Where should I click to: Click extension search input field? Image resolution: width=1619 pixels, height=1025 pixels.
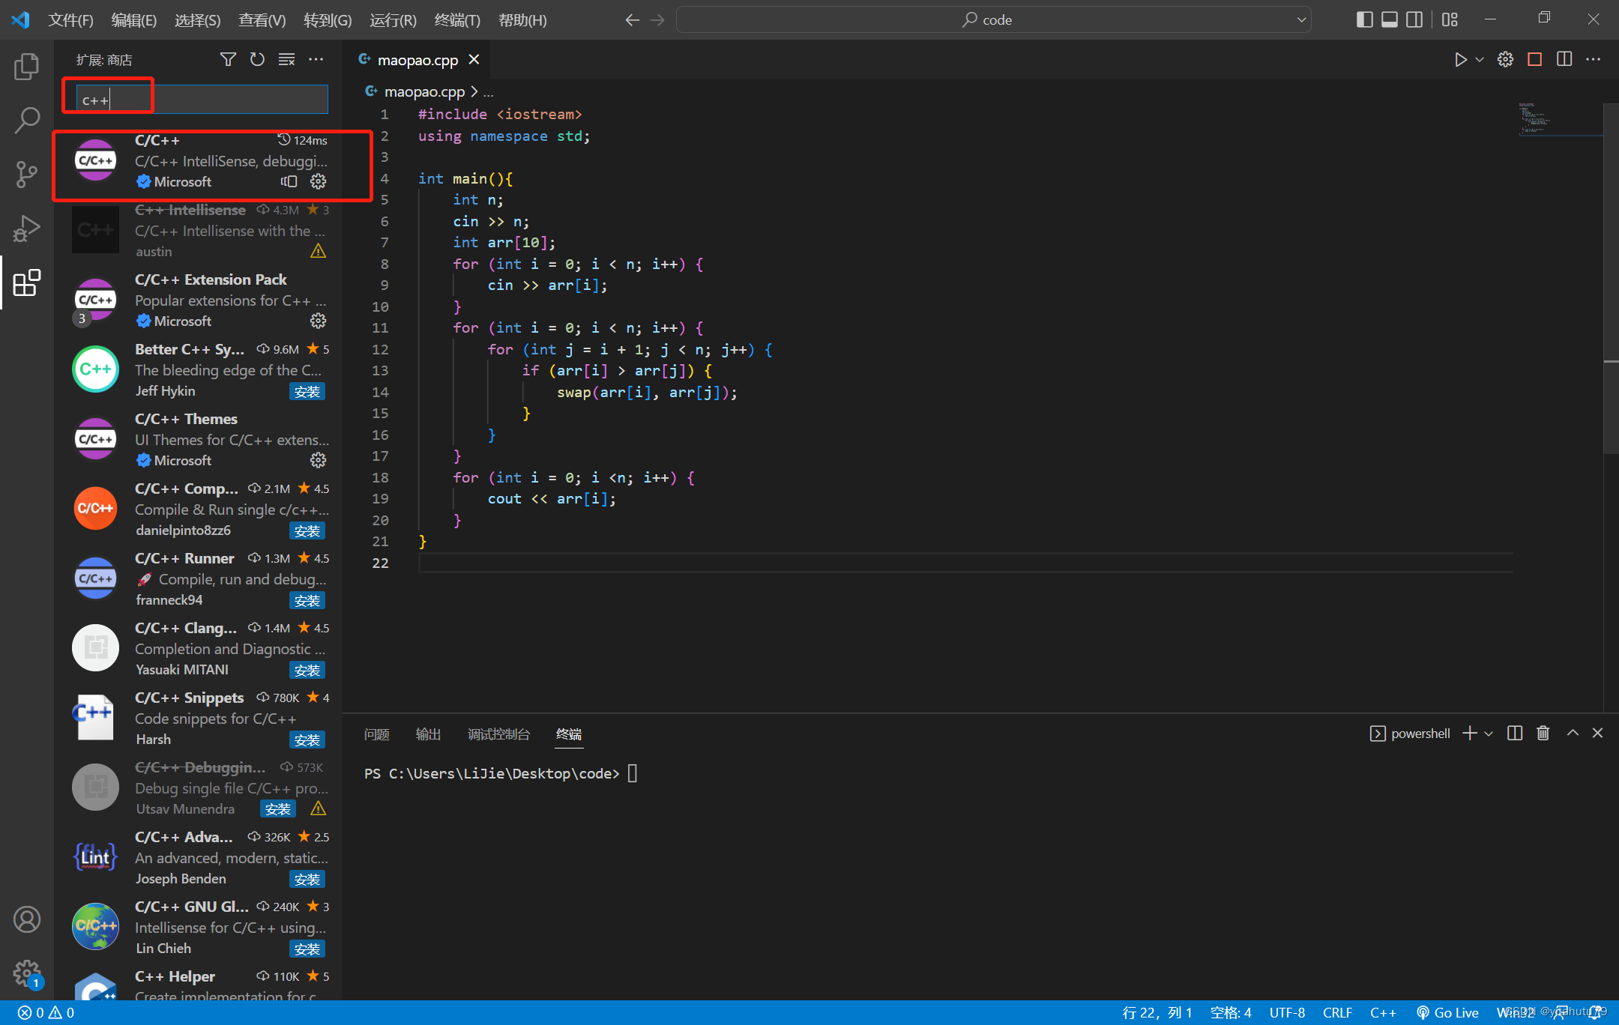(202, 99)
